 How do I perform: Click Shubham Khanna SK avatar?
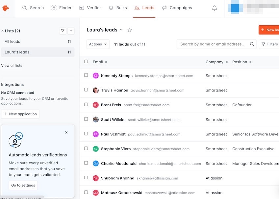(x=95, y=178)
